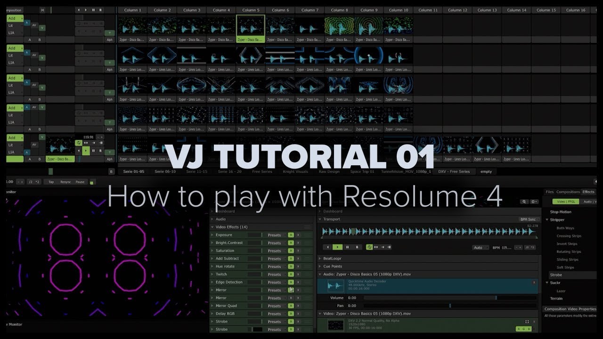603x339 pixels.
Task: Toggle bypass B on Edge Detection effect
Action: click(291, 282)
